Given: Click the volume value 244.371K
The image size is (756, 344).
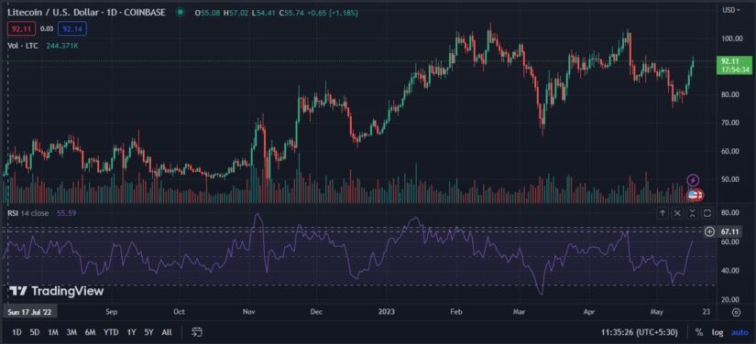Looking at the screenshot, I should click(x=63, y=45).
